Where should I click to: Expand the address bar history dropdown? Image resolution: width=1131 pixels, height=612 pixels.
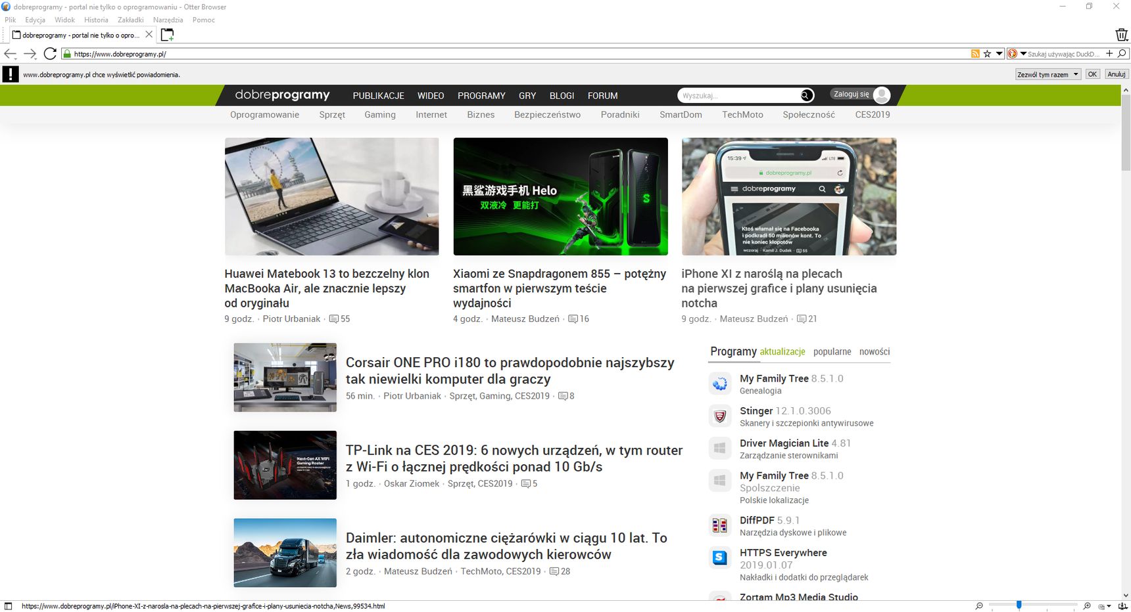(x=999, y=54)
